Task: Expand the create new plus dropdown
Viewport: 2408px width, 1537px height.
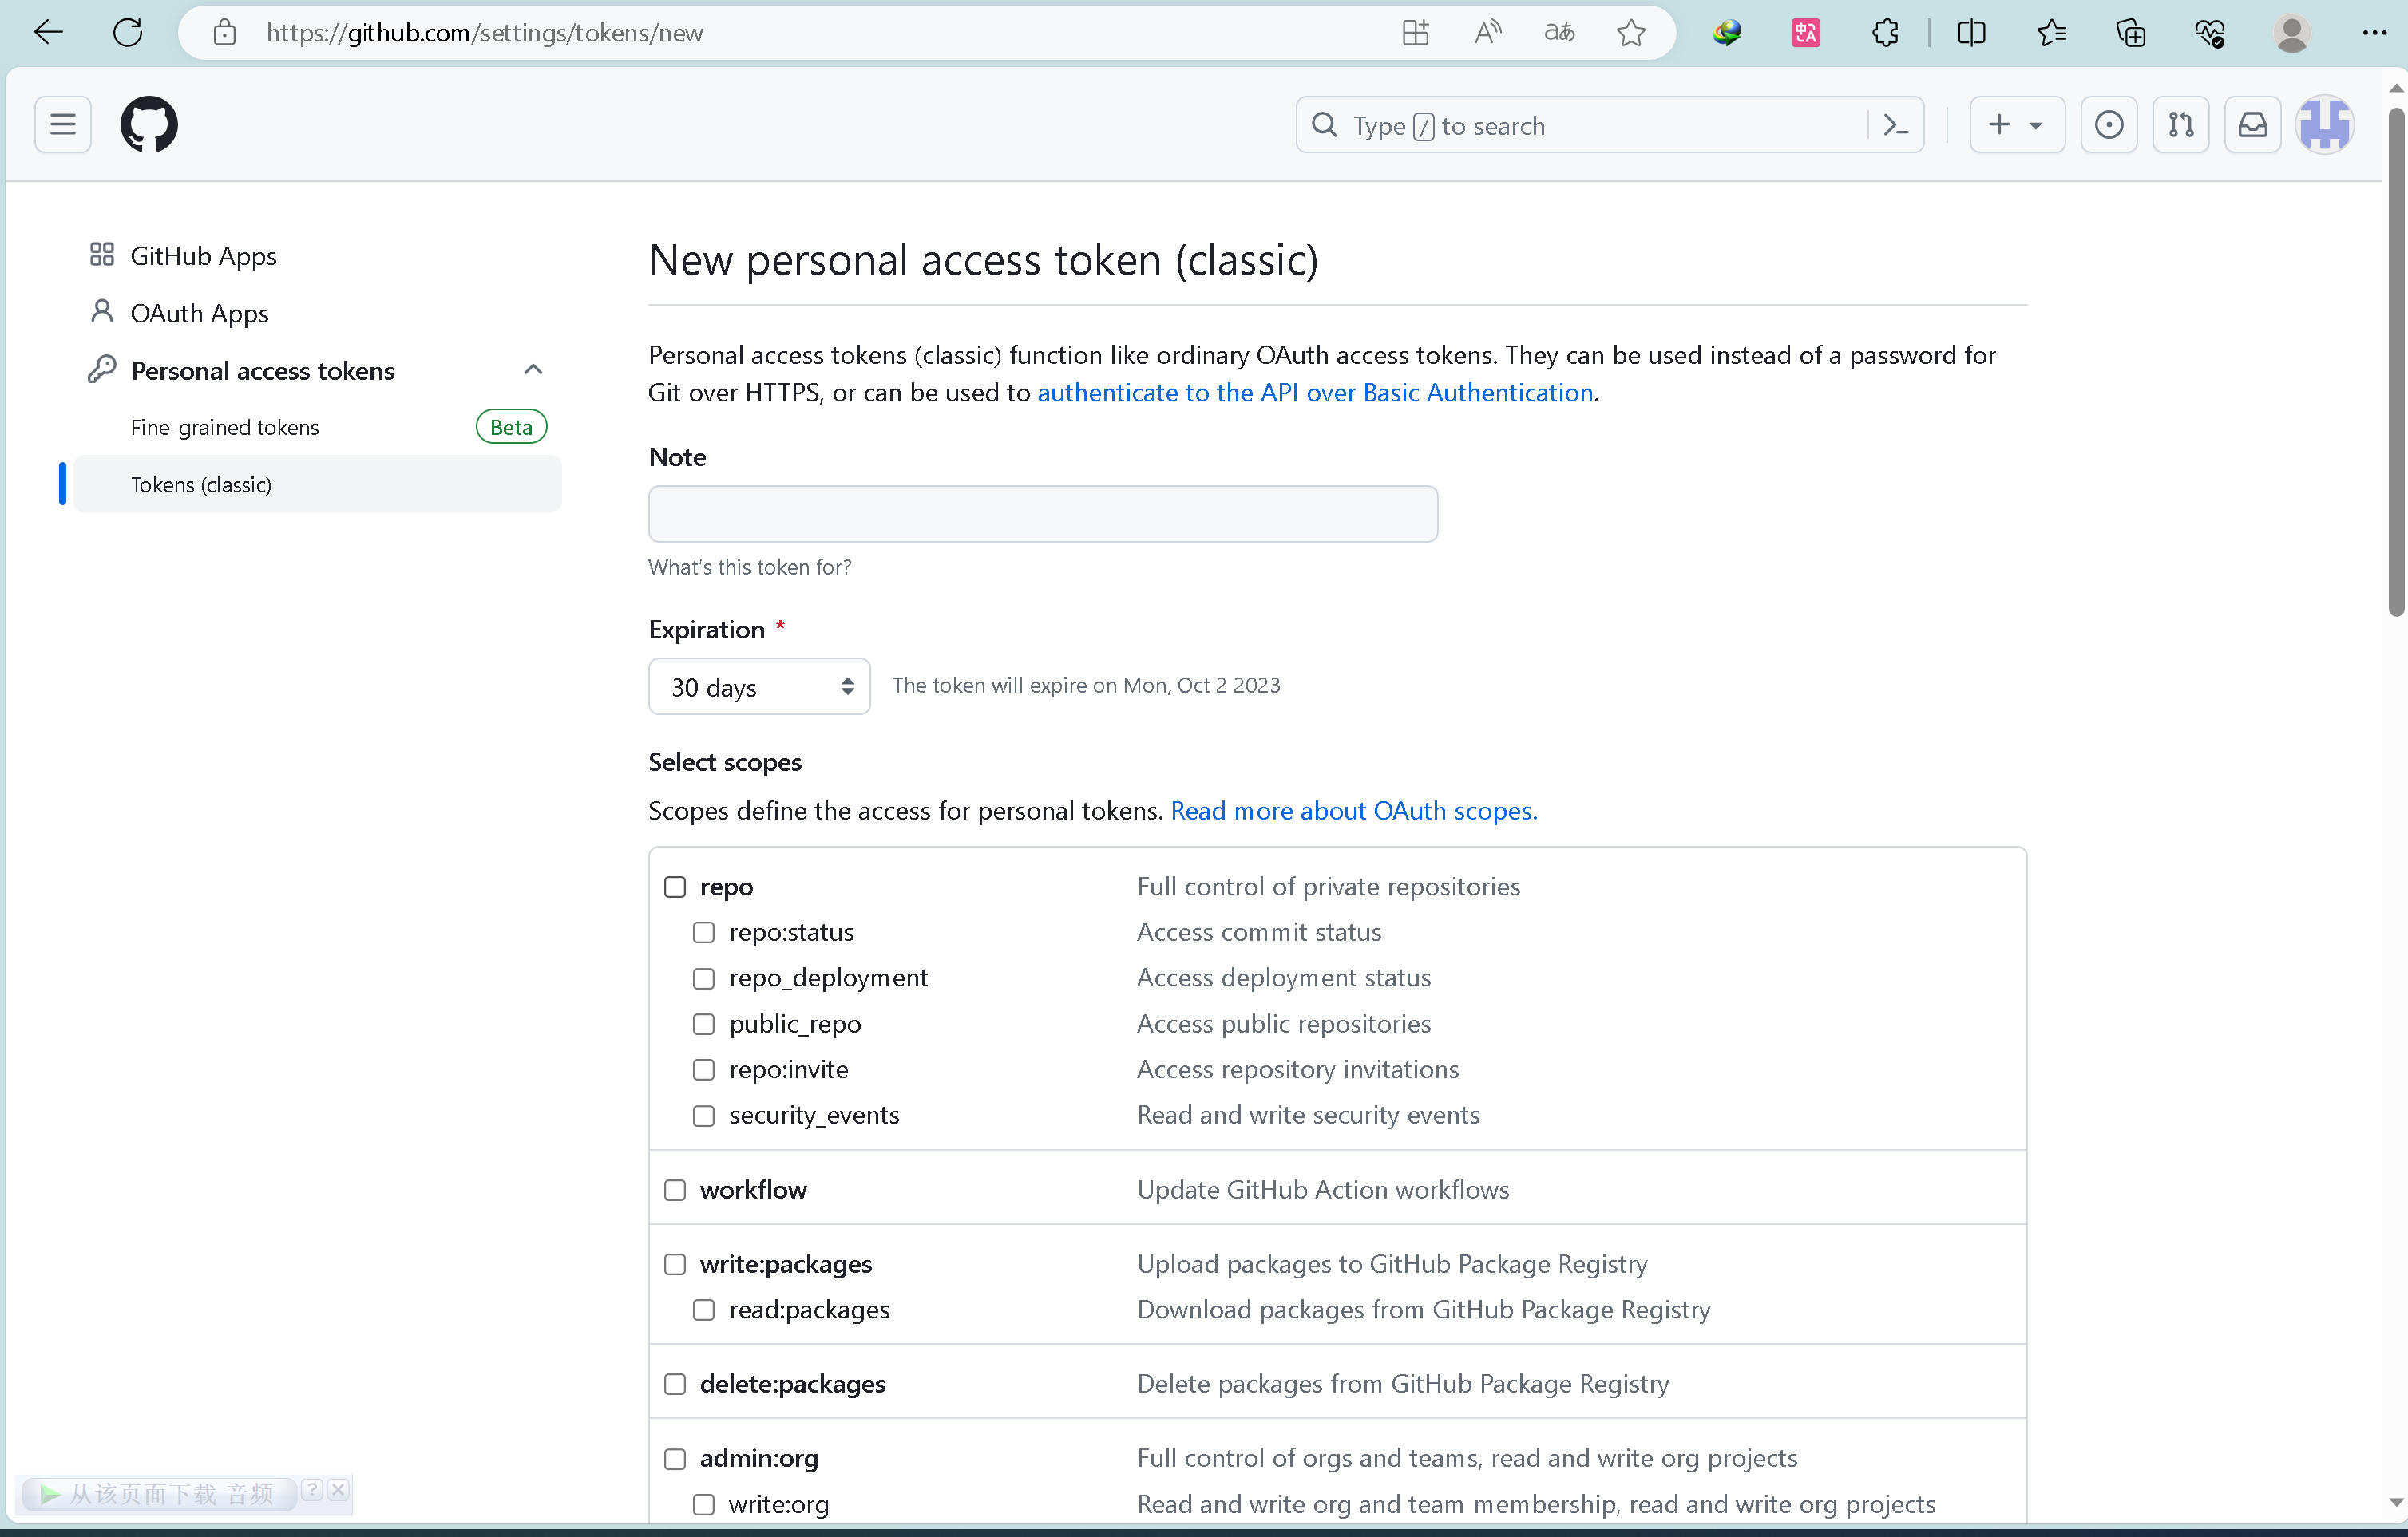Action: pyautogui.click(x=2016, y=125)
